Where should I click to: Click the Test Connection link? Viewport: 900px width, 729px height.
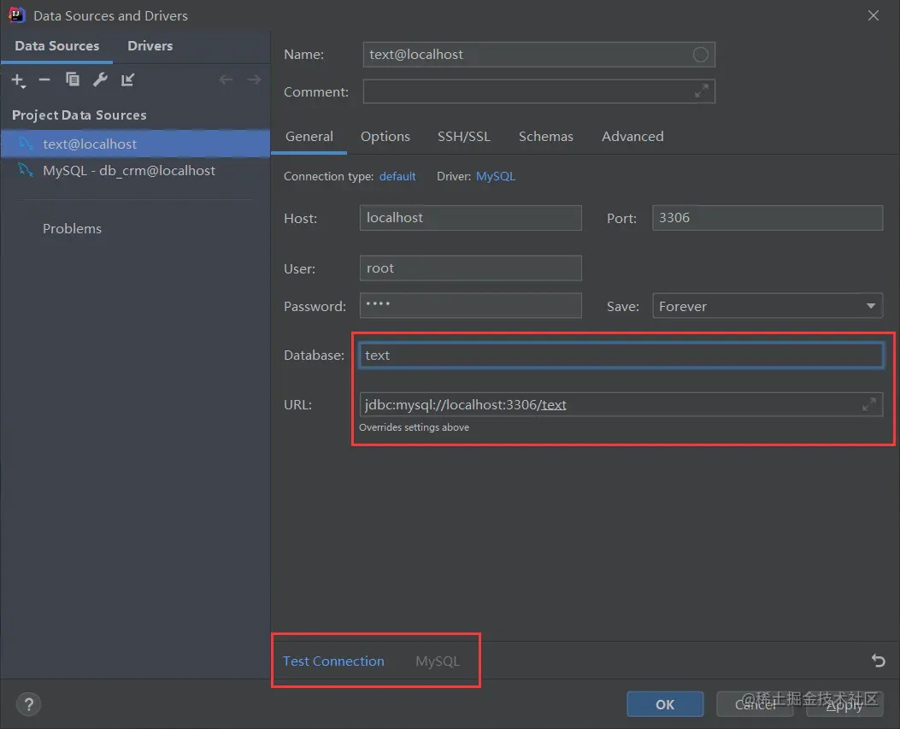point(333,661)
